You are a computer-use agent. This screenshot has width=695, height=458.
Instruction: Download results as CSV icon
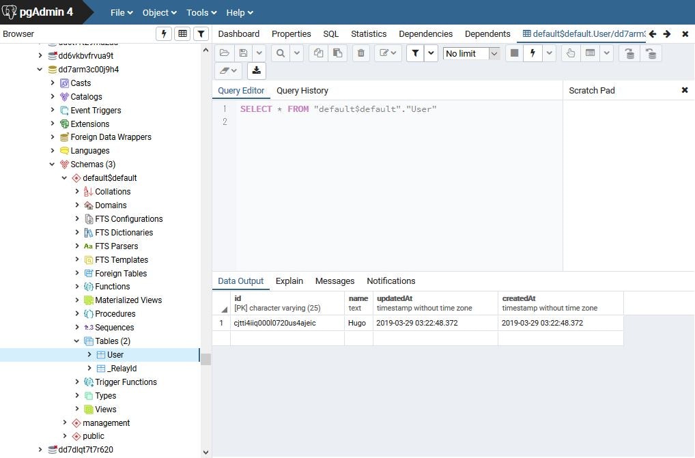tap(256, 70)
